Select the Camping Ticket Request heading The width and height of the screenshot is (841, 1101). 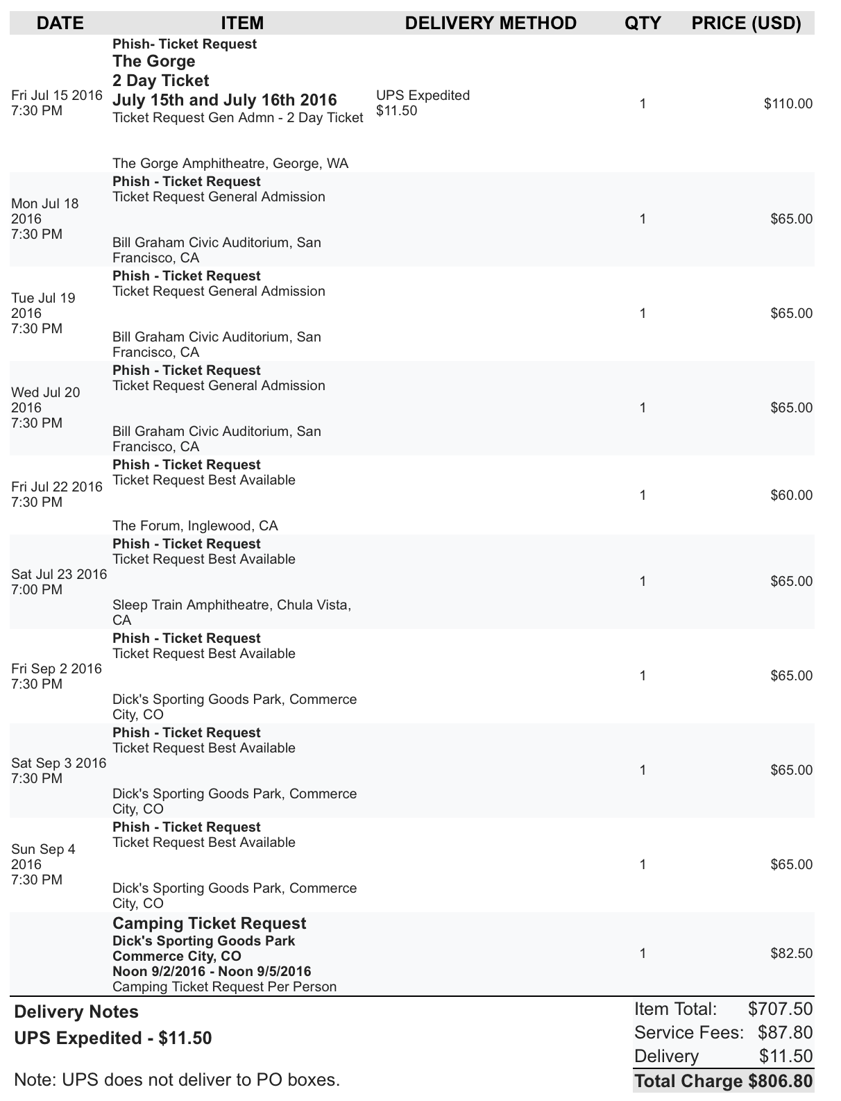pyautogui.click(x=209, y=923)
